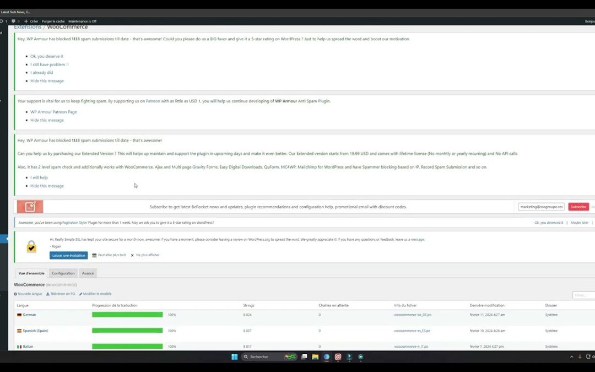Viewport: 595px width, 372px height.
Task: Open the terminal app icon in taskbar
Action: 349,357
